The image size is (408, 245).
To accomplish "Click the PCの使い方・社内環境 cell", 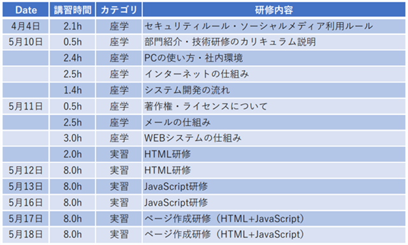I will coord(274,58).
